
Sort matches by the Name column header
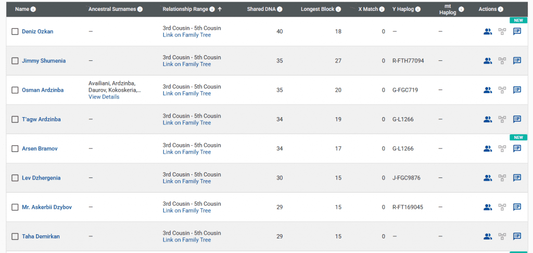tap(22, 9)
